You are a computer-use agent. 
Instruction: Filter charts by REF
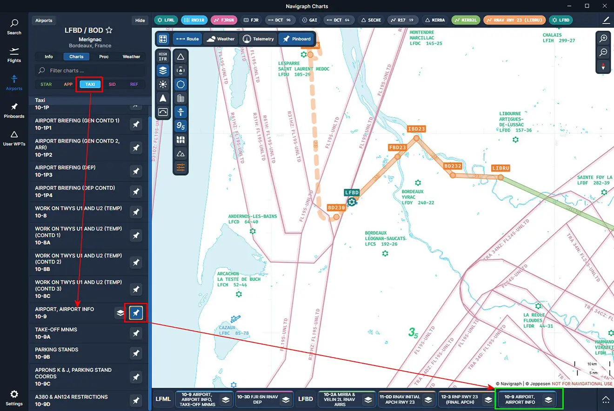pos(134,84)
